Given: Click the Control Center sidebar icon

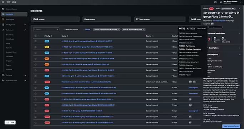Looking at the screenshot, I should (3, 9).
